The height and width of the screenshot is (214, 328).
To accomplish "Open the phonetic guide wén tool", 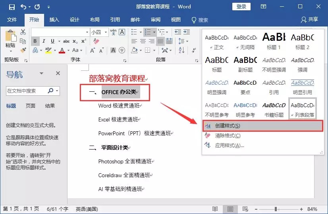I will tap(113, 32).
